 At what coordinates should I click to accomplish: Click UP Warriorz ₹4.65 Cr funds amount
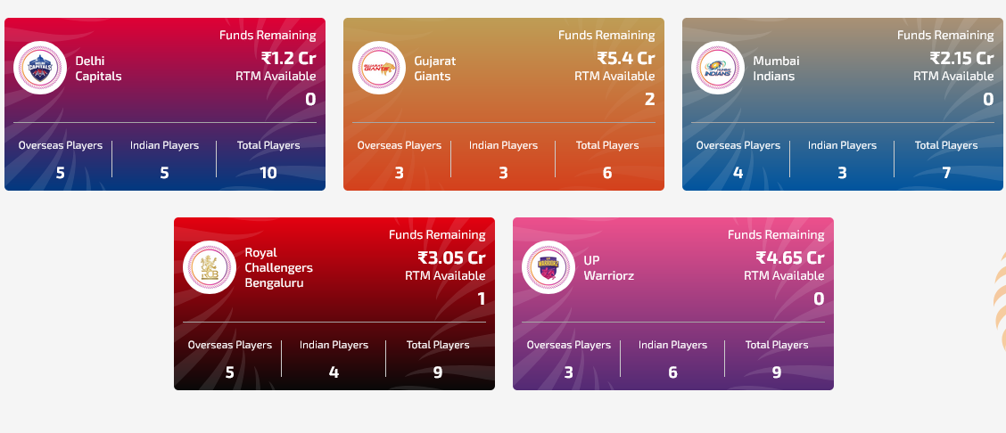click(790, 257)
